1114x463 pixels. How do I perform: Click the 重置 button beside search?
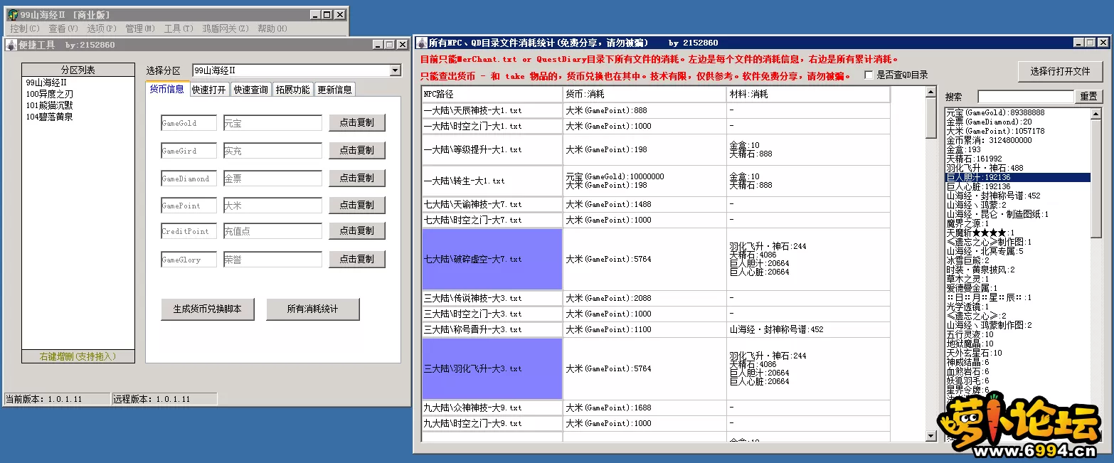tap(1088, 96)
